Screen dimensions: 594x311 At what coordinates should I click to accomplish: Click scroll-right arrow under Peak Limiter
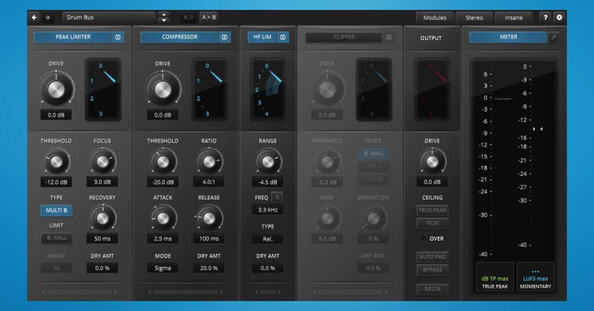(x=115, y=292)
